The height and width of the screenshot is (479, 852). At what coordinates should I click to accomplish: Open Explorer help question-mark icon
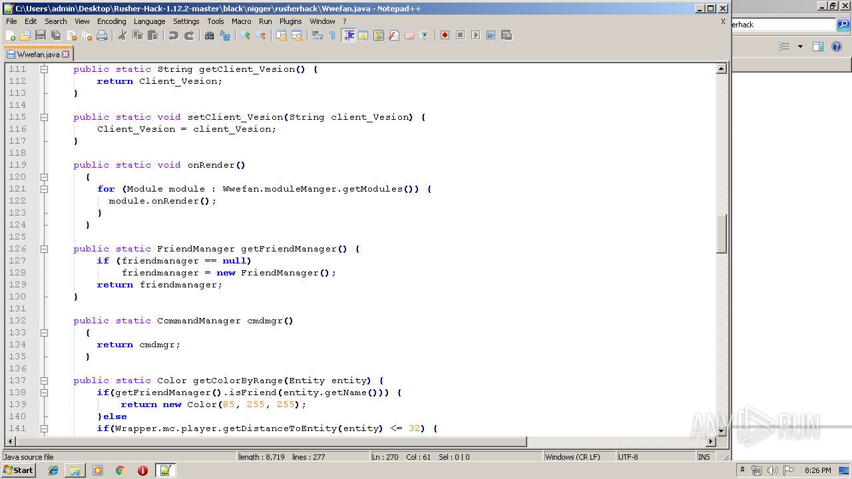click(x=837, y=47)
